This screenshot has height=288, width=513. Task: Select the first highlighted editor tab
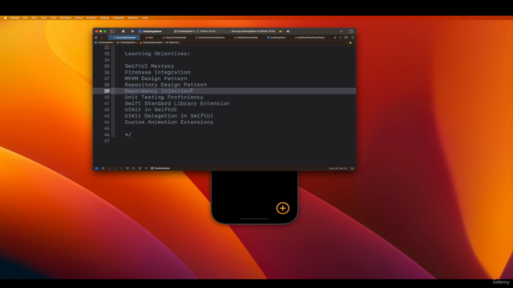(124, 38)
